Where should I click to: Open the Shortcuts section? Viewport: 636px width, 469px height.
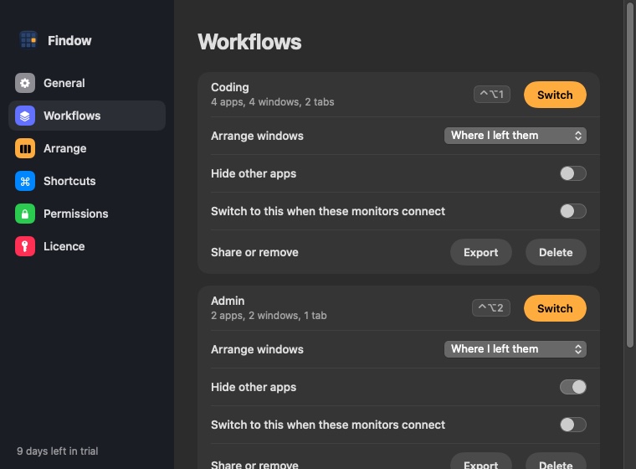coord(87,181)
